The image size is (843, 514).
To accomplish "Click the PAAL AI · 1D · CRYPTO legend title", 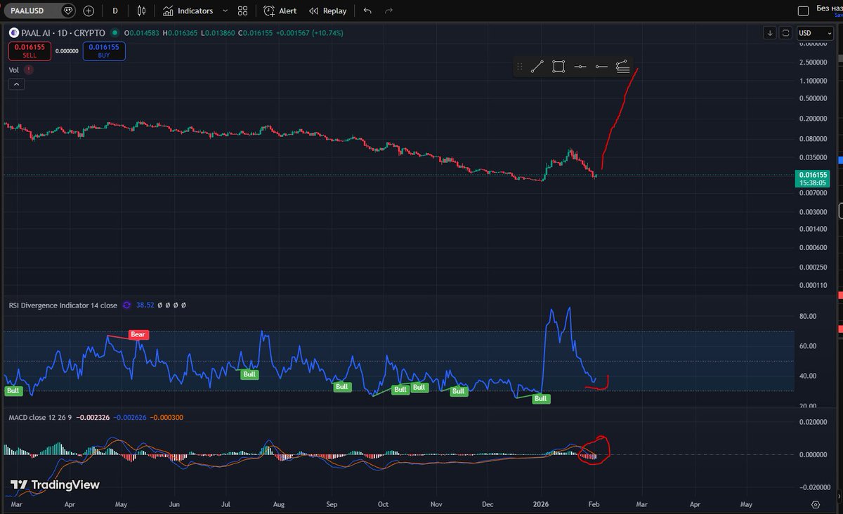I will (x=62, y=33).
